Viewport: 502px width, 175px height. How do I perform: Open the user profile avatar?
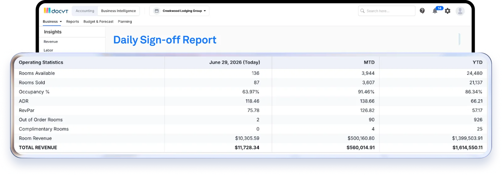coord(460,11)
